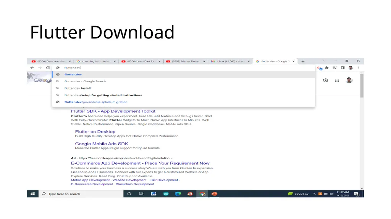
Task: Open ERP Development sublink
Action: [x=163, y=180]
